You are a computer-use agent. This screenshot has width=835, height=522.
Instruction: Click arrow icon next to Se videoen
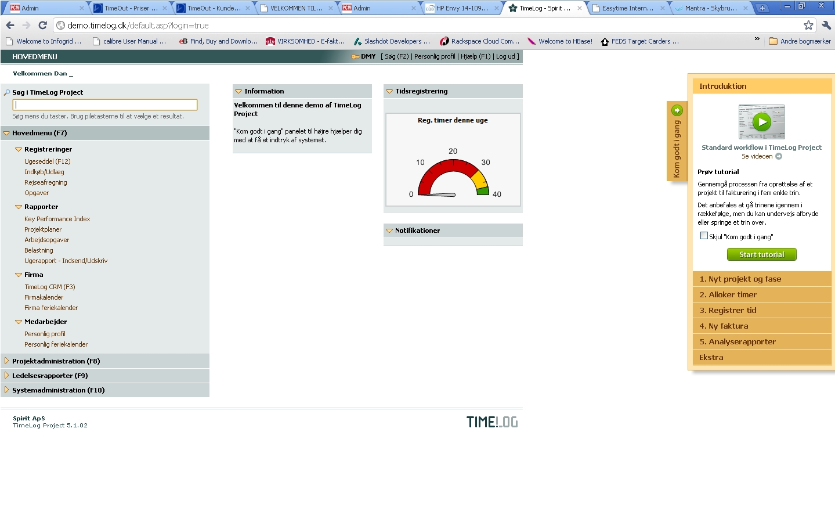point(779,156)
